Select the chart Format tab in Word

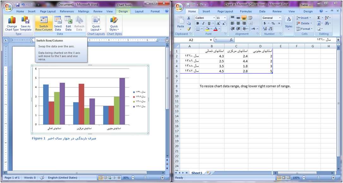[x=155, y=11]
